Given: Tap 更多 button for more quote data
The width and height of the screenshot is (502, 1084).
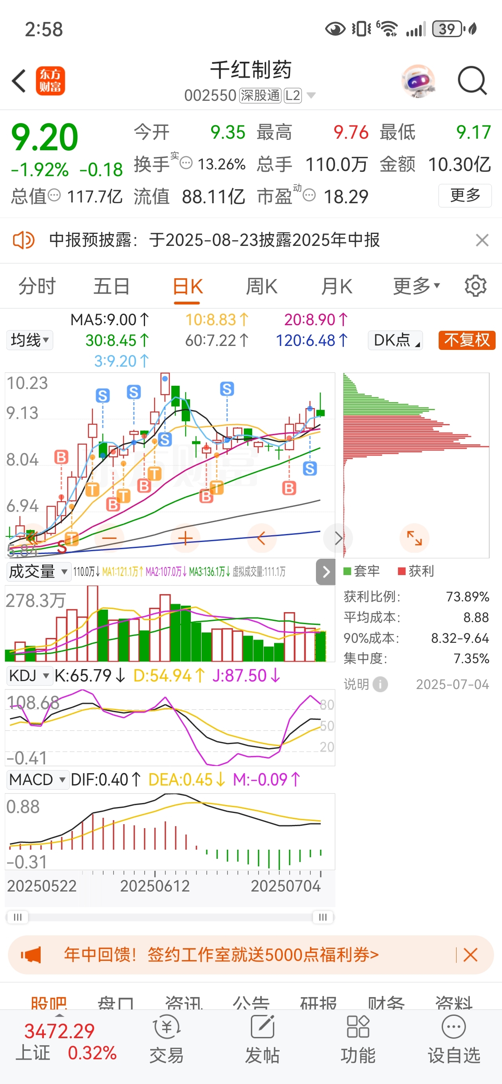Looking at the screenshot, I should point(465,195).
